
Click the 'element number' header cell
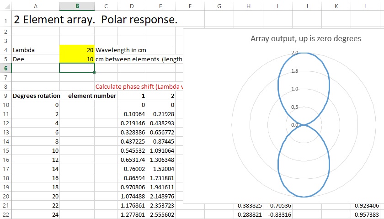tap(92, 96)
